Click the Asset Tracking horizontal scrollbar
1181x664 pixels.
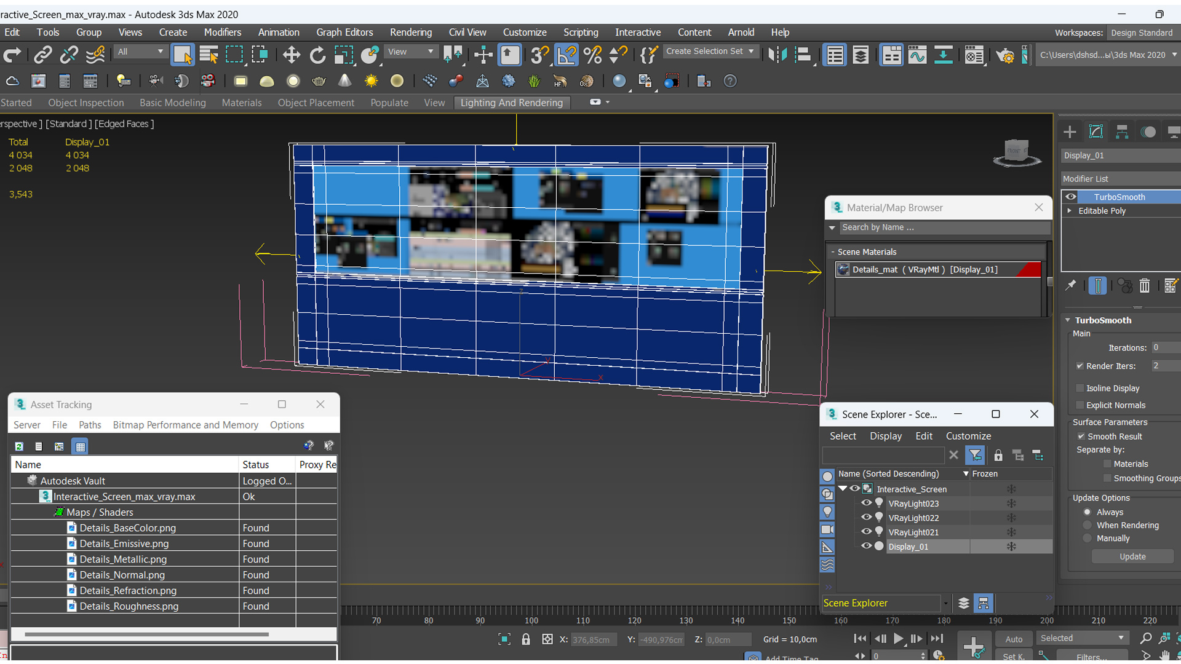(x=146, y=634)
